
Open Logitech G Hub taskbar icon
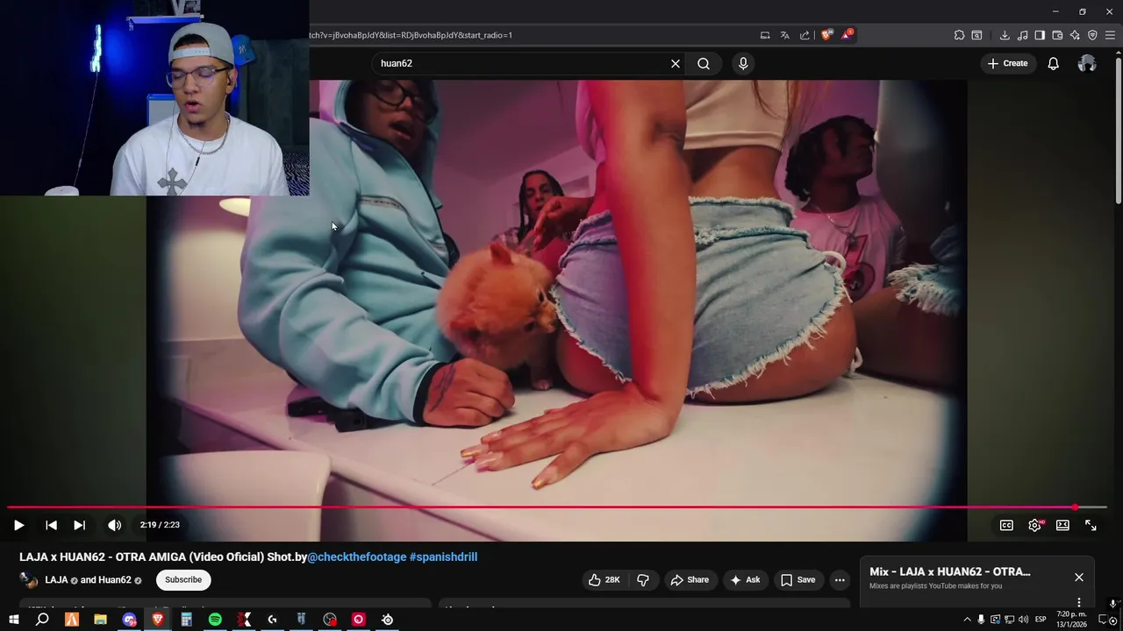click(x=272, y=620)
